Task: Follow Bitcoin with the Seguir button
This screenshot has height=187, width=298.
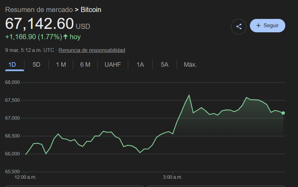Action: (x=267, y=25)
